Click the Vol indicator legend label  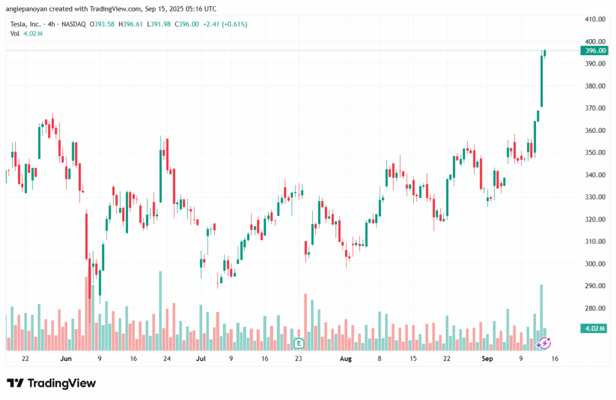(15, 34)
